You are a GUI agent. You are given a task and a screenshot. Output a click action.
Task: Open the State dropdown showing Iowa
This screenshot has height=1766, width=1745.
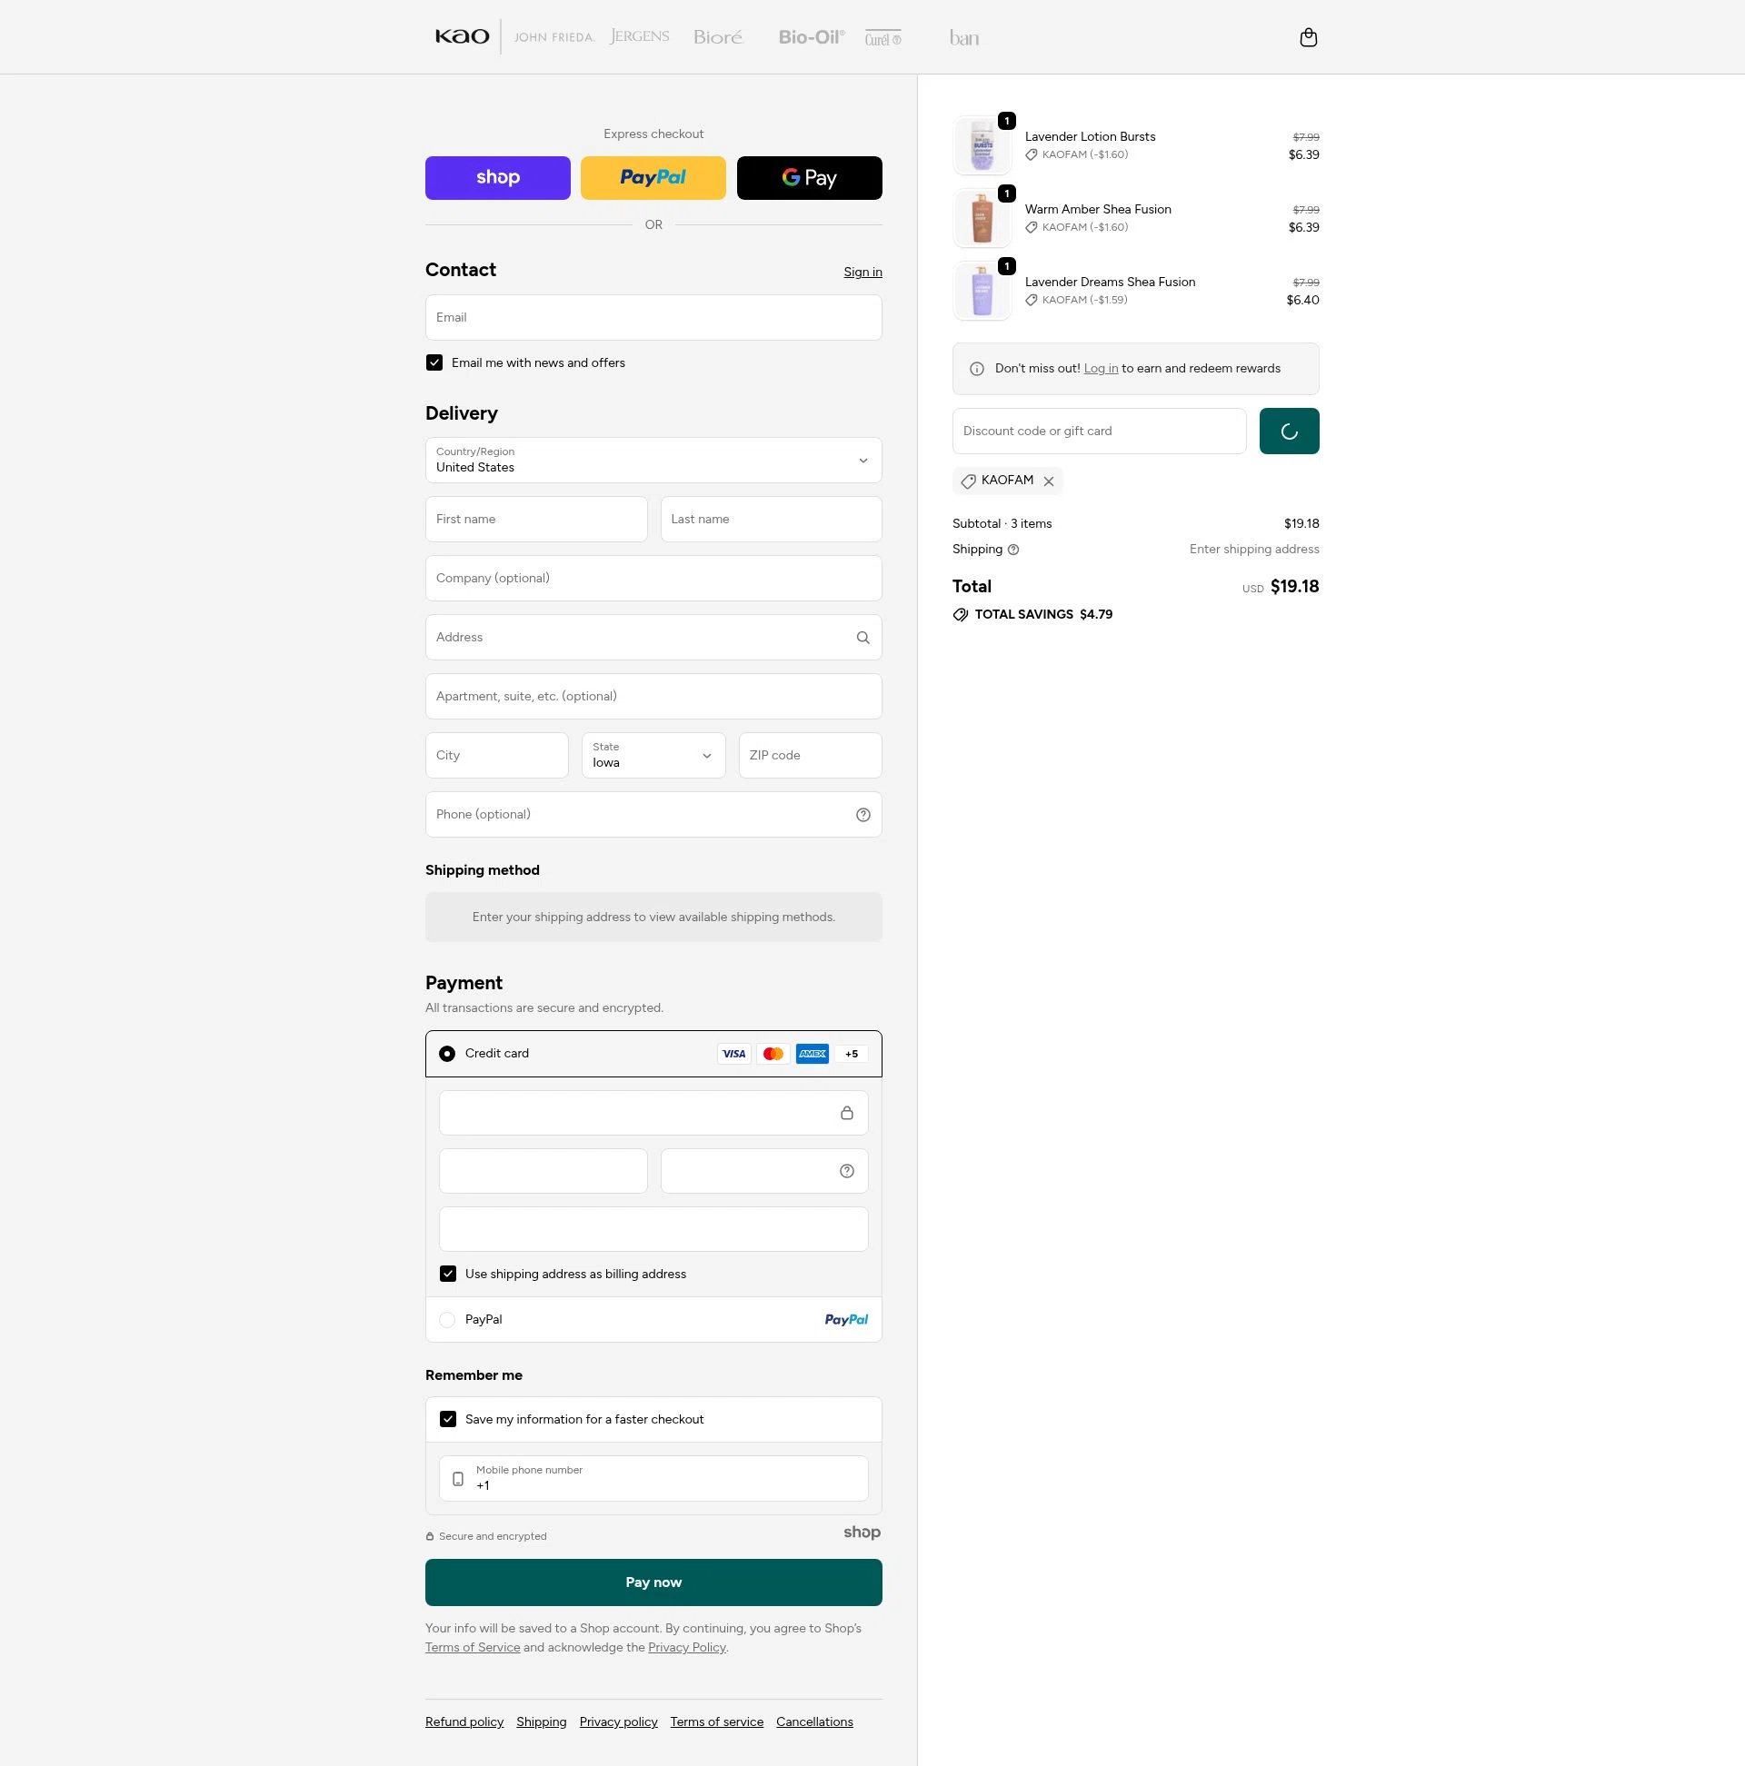coord(652,755)
